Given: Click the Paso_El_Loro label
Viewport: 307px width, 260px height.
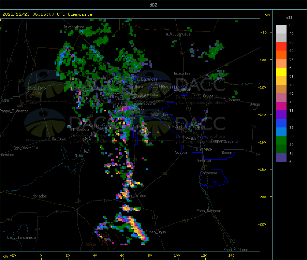Looking at the screenshot, I should tap(236, 250).
